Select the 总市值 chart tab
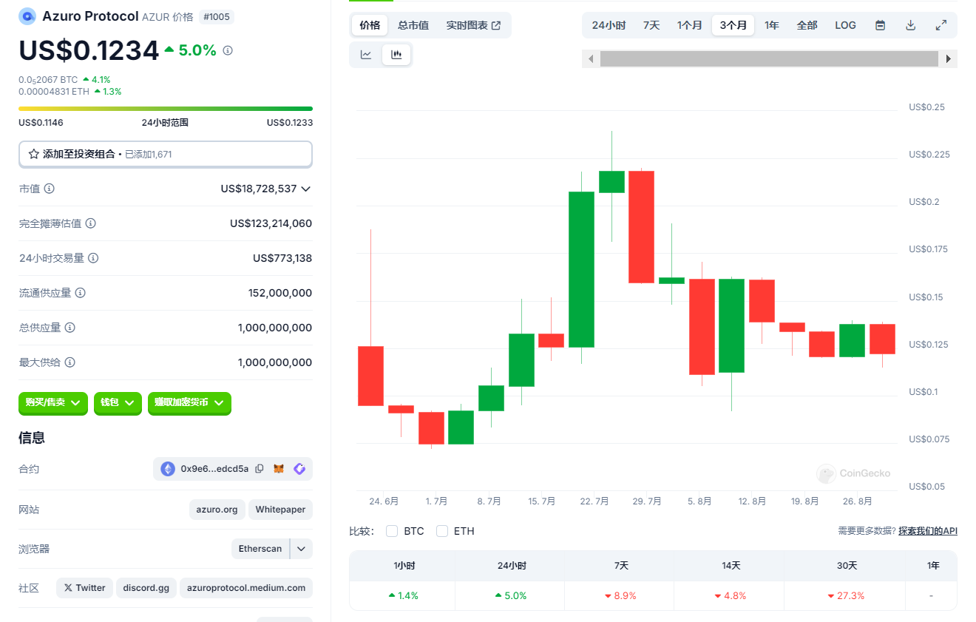The height and width of the screenshot is (622, 976). 413,25
